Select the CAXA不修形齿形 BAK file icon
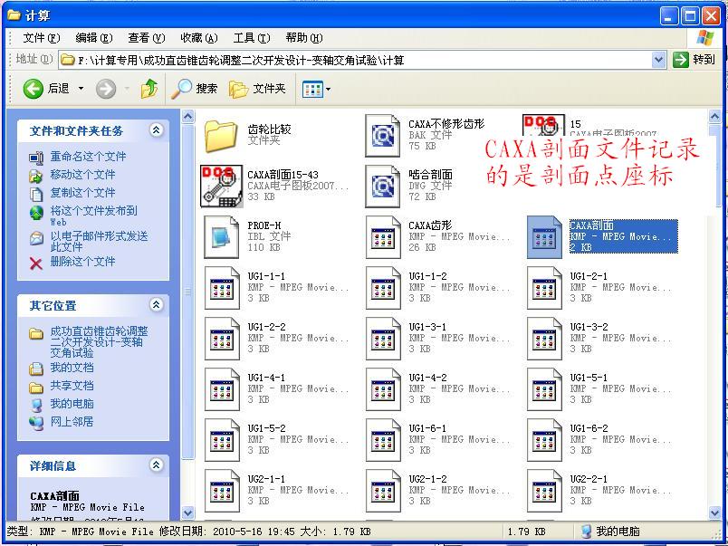The image size is (728, 546). (383, 136)
